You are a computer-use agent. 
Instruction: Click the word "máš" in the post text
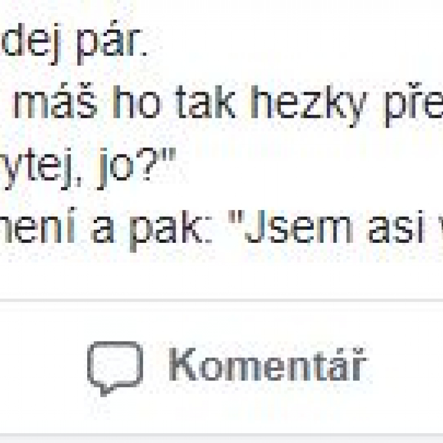pyautogui.click(x=54, y=100)
